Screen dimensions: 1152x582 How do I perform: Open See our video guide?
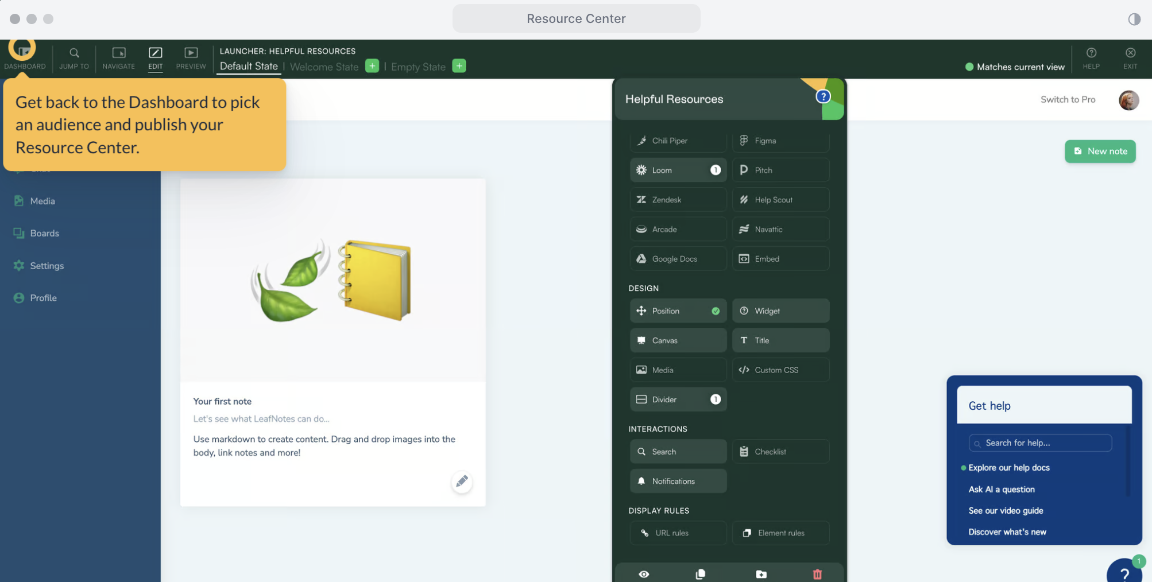pos(1006,511)
